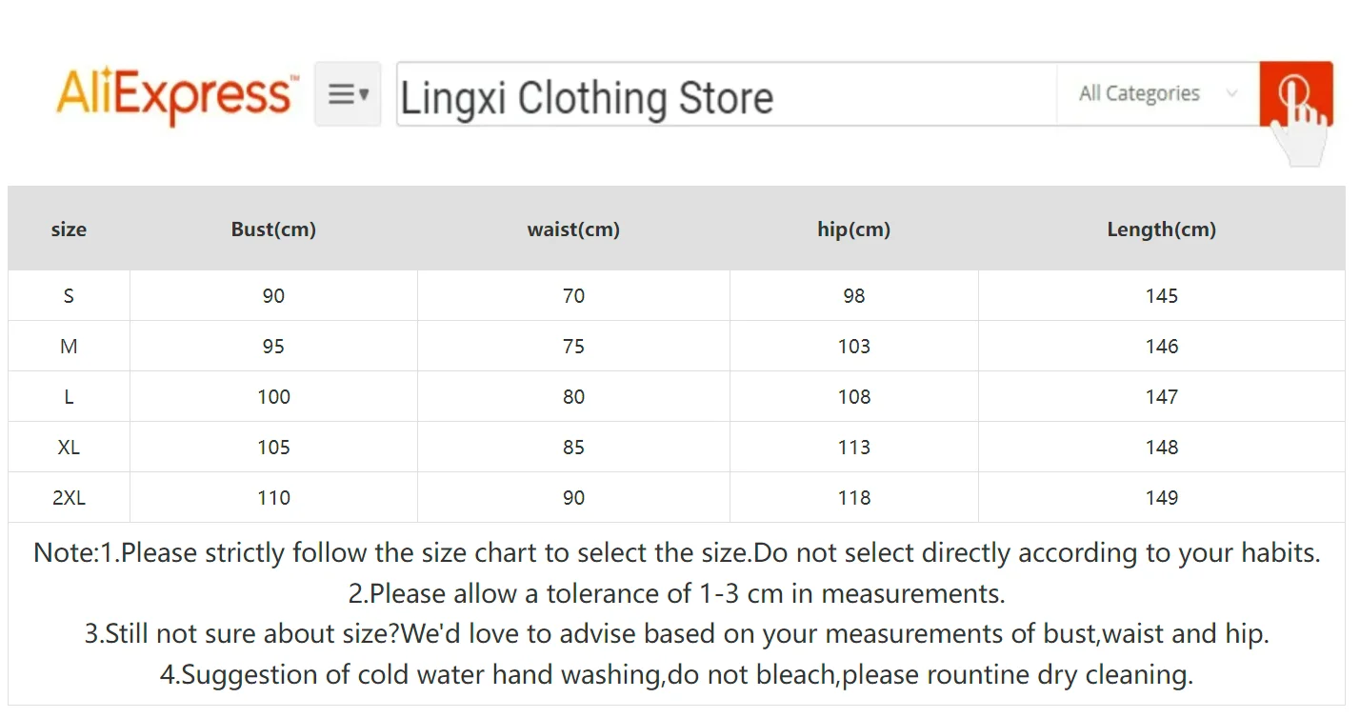The image size is (1360, 718).
Task: Click the AliExpress logo
Action: tap(177, 95)
